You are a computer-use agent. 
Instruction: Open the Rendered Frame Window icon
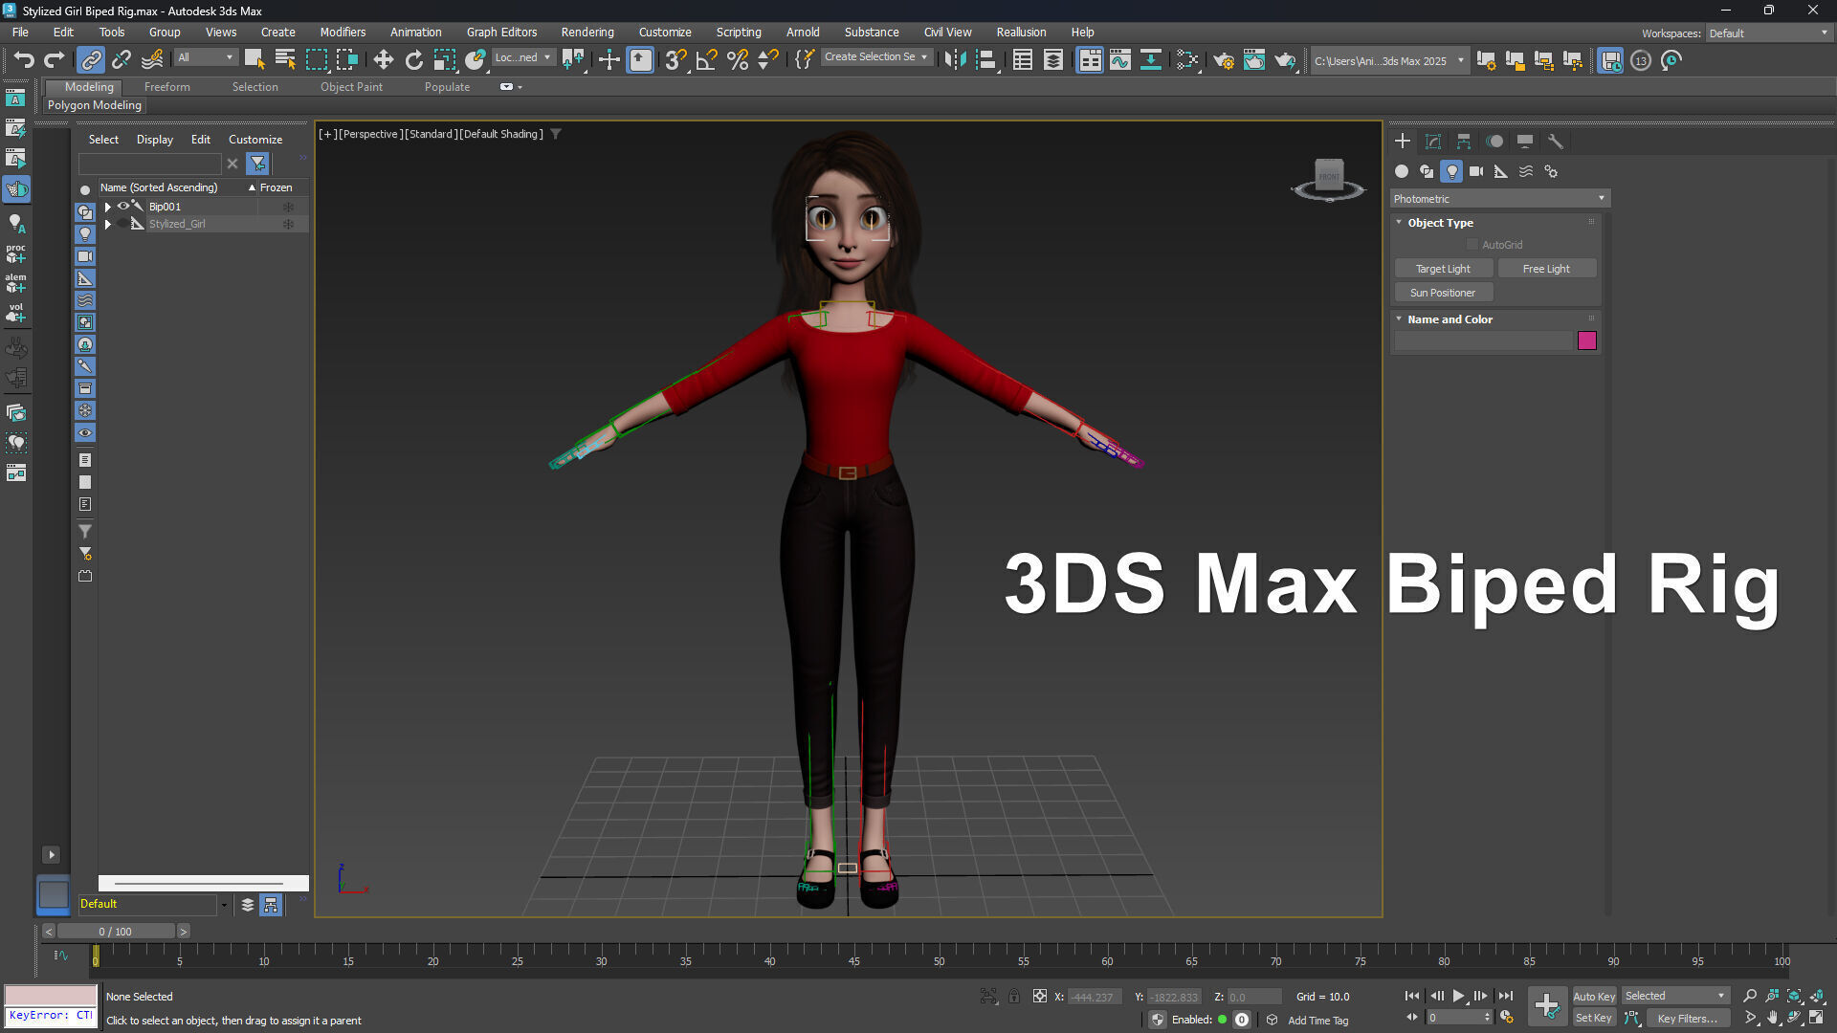1254,59
